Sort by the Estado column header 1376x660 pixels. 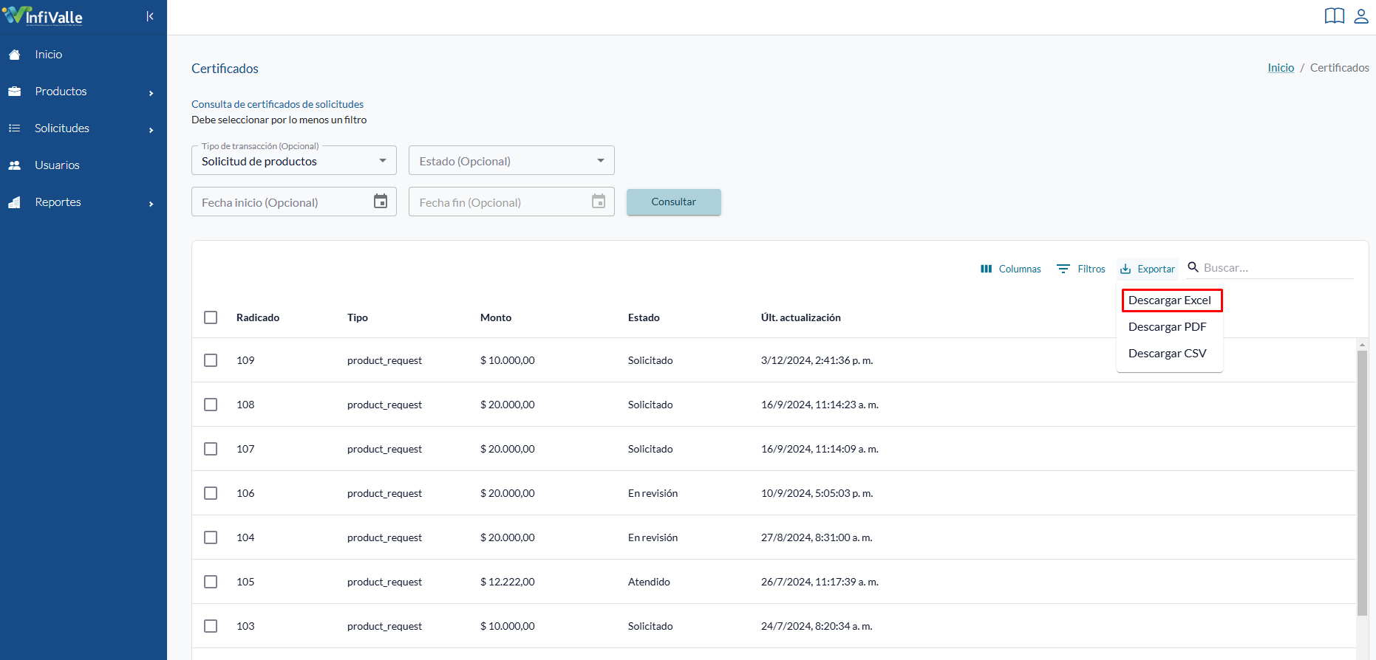pyautogui.click(x=644, y=317)
